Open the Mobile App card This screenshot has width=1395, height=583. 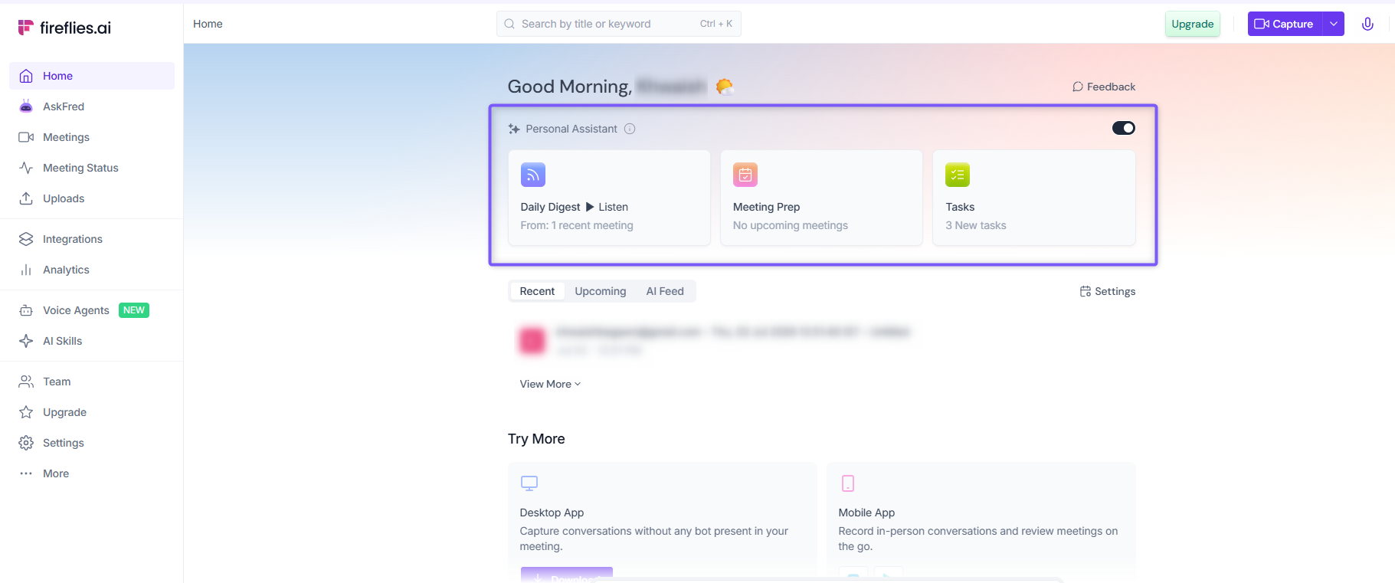point(981,520)
